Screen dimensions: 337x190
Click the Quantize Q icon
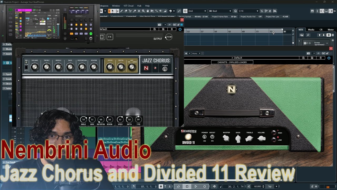click(x=235, y=11)
